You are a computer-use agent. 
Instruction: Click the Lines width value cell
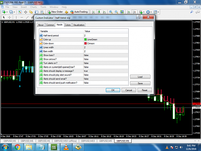[106, 47]
